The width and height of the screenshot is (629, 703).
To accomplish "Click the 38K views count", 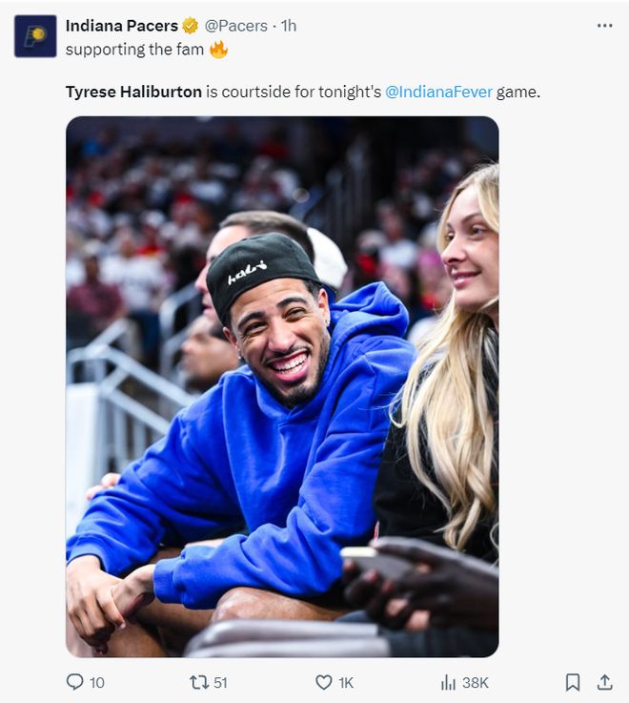I will [x=476, y=683].
